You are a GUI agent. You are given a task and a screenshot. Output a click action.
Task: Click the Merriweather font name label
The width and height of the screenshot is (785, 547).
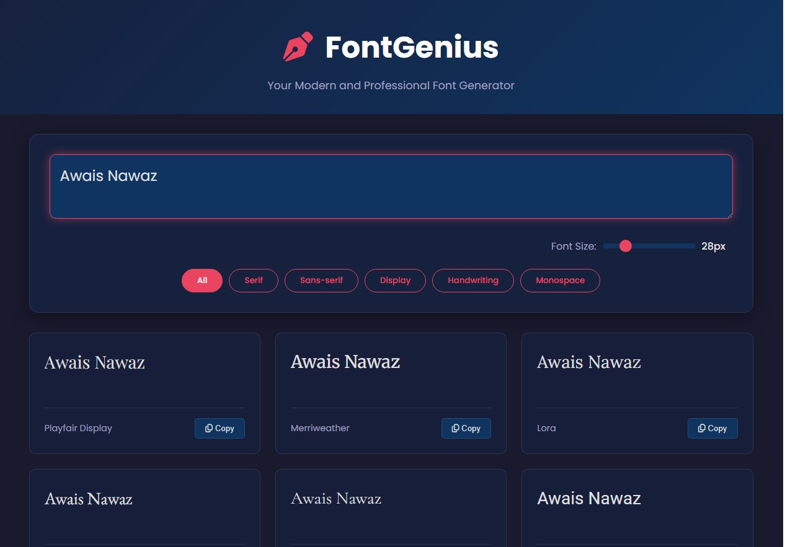point(320,428)
